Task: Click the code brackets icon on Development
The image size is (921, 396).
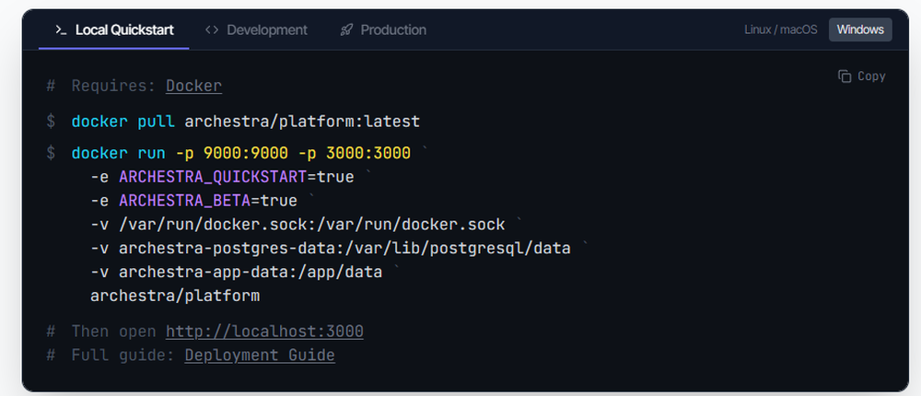Action: coord(212,30)
